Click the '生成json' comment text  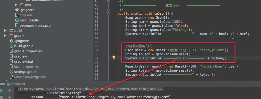coord(173,5)
